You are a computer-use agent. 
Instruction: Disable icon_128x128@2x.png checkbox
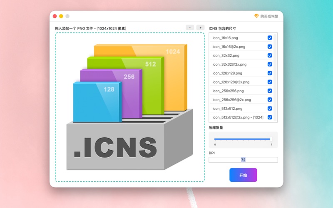tap(270, 82)
